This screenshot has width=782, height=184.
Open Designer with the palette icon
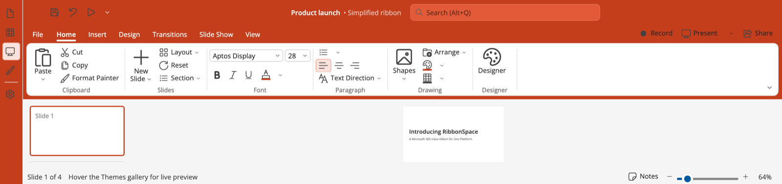pos(492,57)
